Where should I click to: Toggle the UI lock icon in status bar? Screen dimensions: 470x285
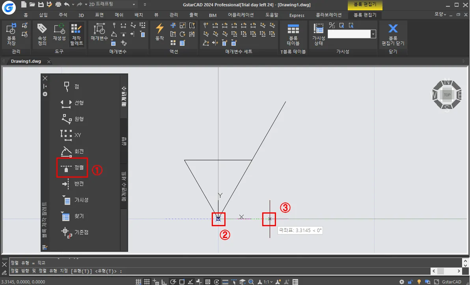[x=410, y=282]
